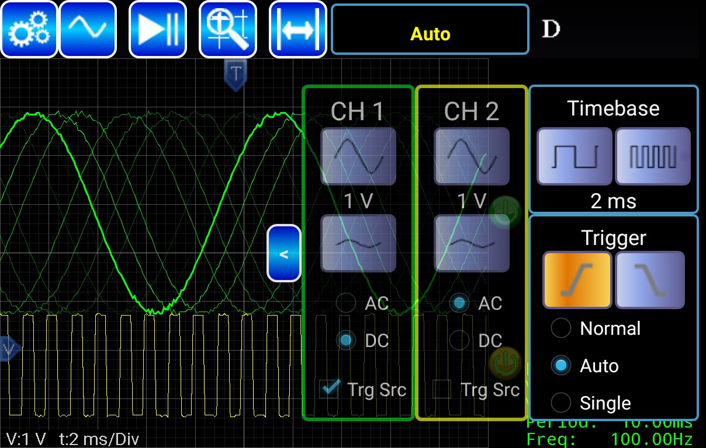
Task: Increase CH 2 voltage scale with large wave
Action: click(472, 156)
